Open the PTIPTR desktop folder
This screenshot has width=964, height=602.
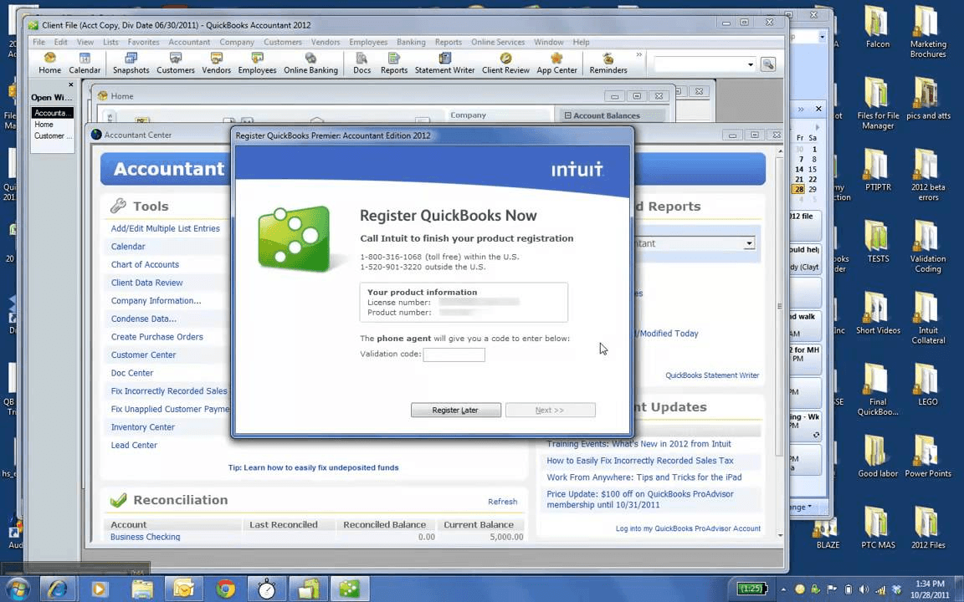[877, 171]
